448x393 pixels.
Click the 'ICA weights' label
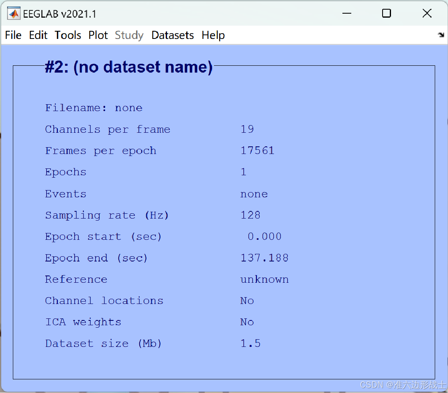point(83,322)
